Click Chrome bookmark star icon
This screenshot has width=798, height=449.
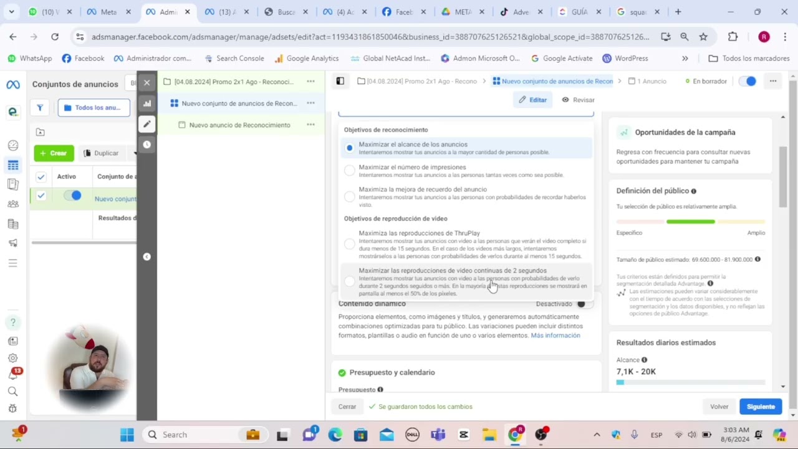(x=704, y=37)
